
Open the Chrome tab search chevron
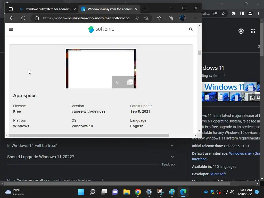222,4
